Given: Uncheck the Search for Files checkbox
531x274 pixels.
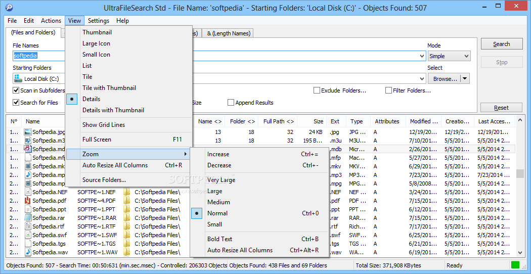Looking at the screenshot, I should point(16,103).
